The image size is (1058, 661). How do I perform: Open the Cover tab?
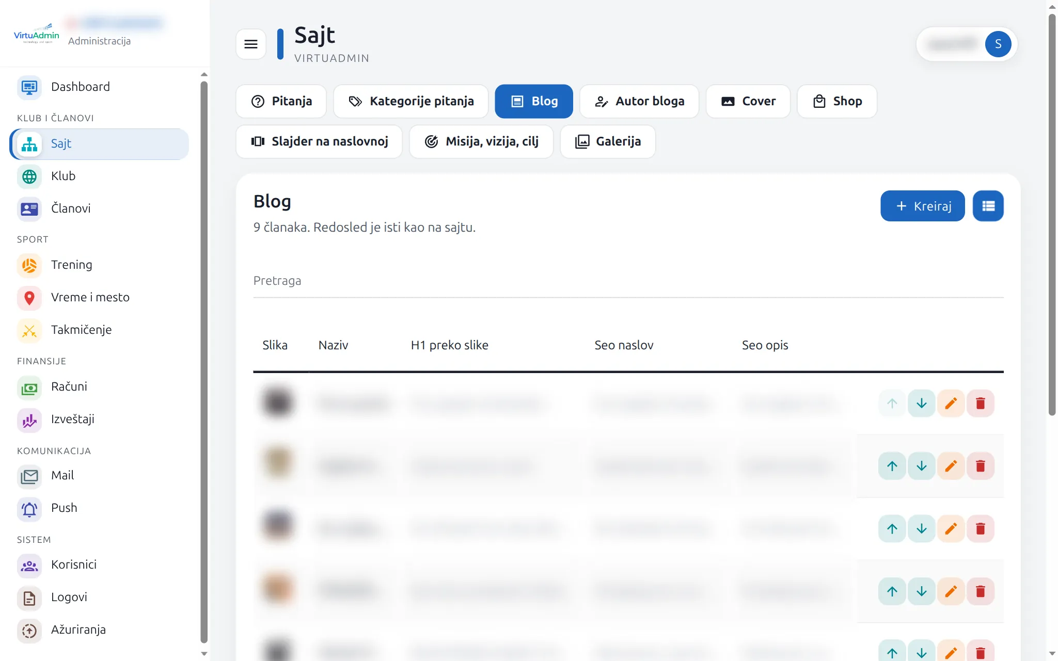tap(748, 101)
